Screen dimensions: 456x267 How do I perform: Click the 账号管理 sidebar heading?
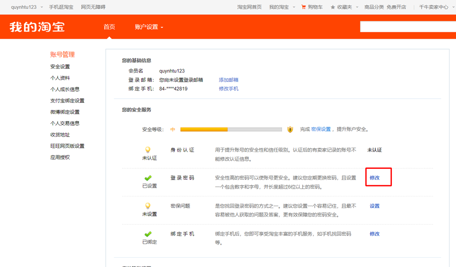point(62,54)
